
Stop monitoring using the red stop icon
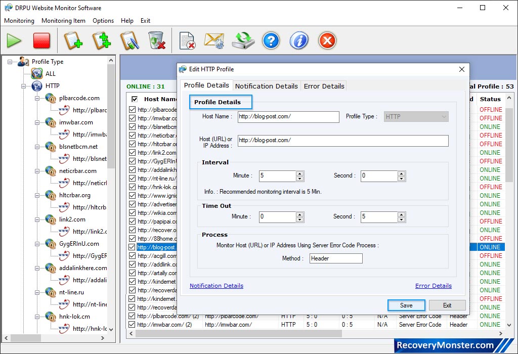(x=42, y=40)
